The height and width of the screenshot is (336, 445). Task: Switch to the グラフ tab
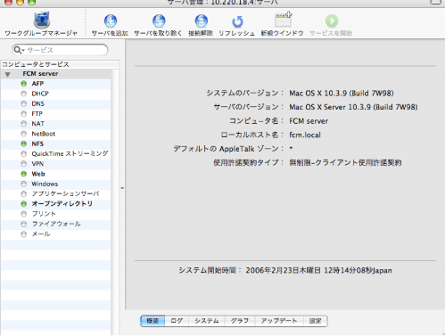pos(240,321)
